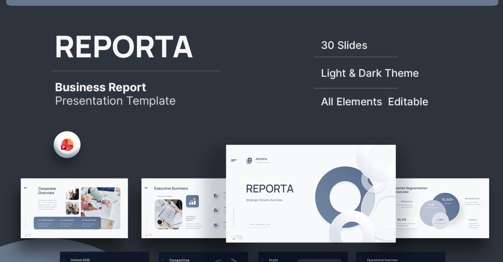Click the bottom round icon on Executive Summary slide
Image resolution: width=503 pixels, height=262 pixels.
(216, 225)
